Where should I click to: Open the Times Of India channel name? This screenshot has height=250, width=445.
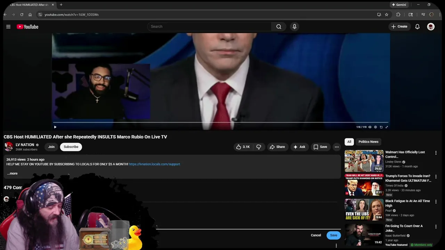pos(394,186)
